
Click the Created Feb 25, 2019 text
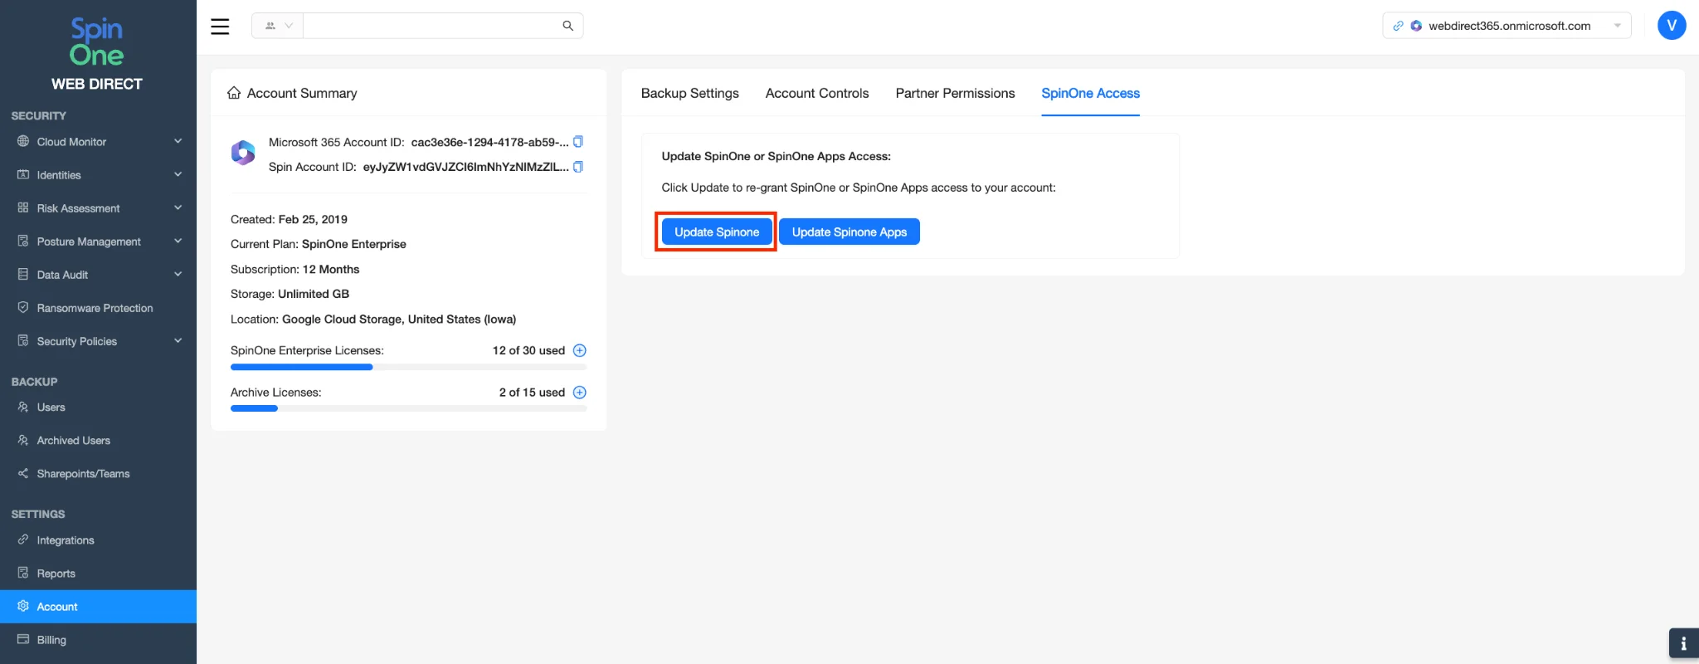pos(289,219)
